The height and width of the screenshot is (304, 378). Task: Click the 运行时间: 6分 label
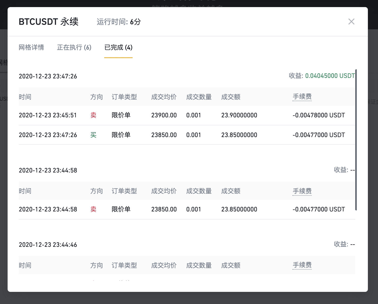119,22
